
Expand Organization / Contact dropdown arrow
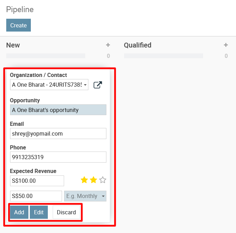(85, 85)
